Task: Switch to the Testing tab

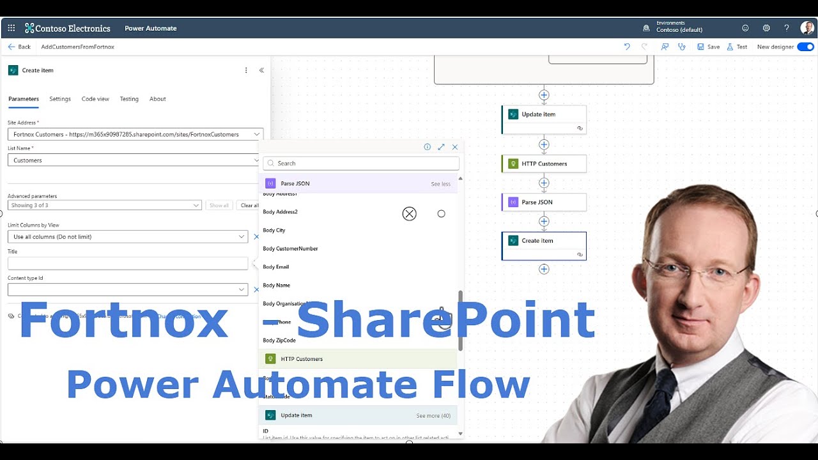Action: [129, 99]
